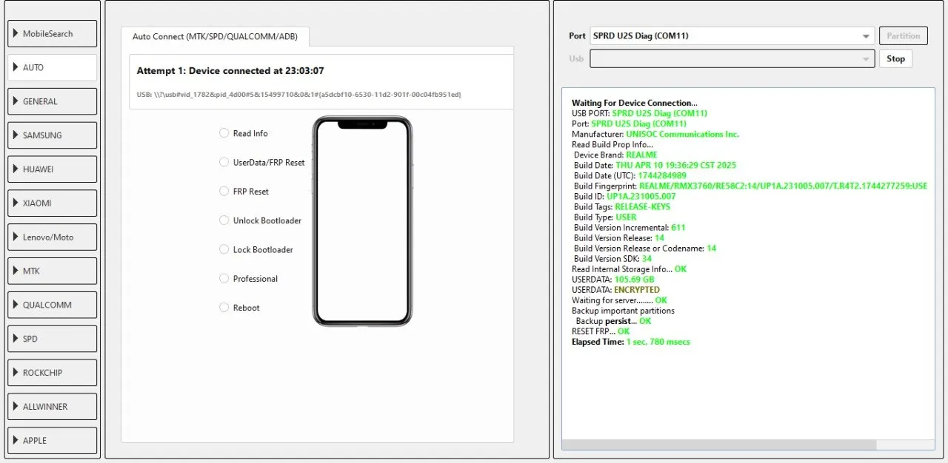Select the Reboot radio option
Viewport: 948px width, 463px height.
coord(224,308)
